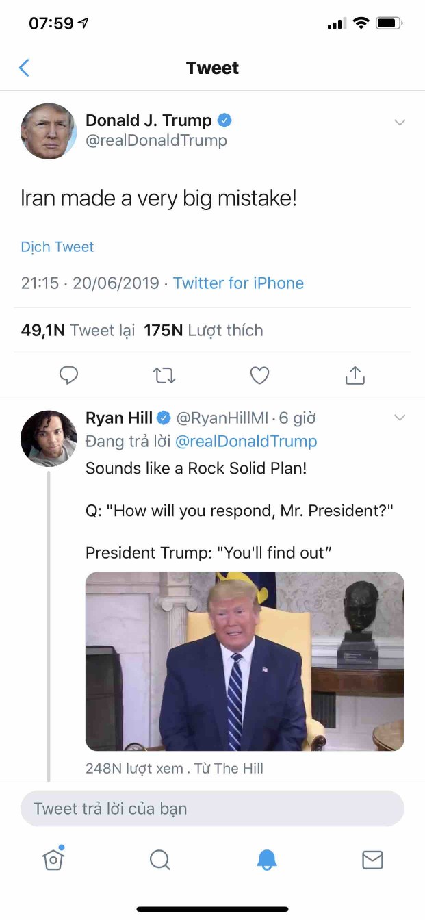Retweet the Iran tweet
Viewport: 425px width, 920px height.
[x=164, y=375]
